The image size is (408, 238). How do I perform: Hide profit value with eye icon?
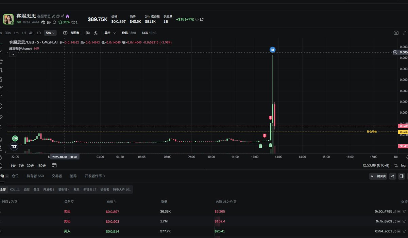tap(197, 19)
